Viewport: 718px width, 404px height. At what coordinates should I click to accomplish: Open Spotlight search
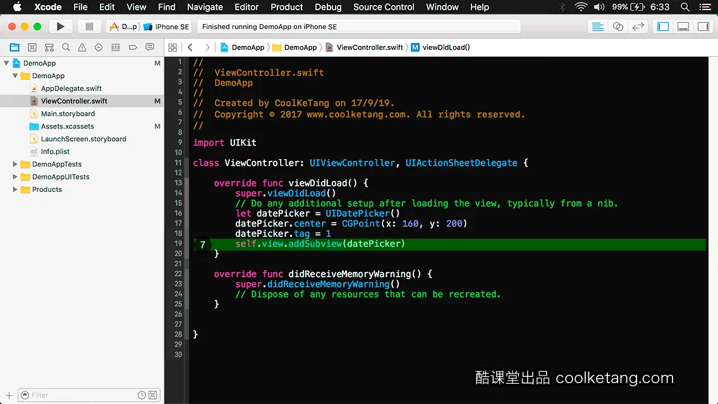(x=685, y=7)
